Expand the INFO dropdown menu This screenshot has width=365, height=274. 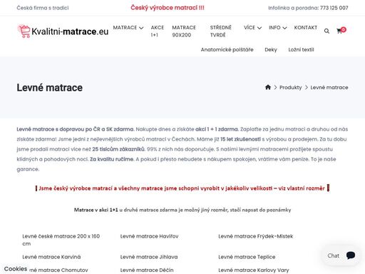(x=278, y=28)
